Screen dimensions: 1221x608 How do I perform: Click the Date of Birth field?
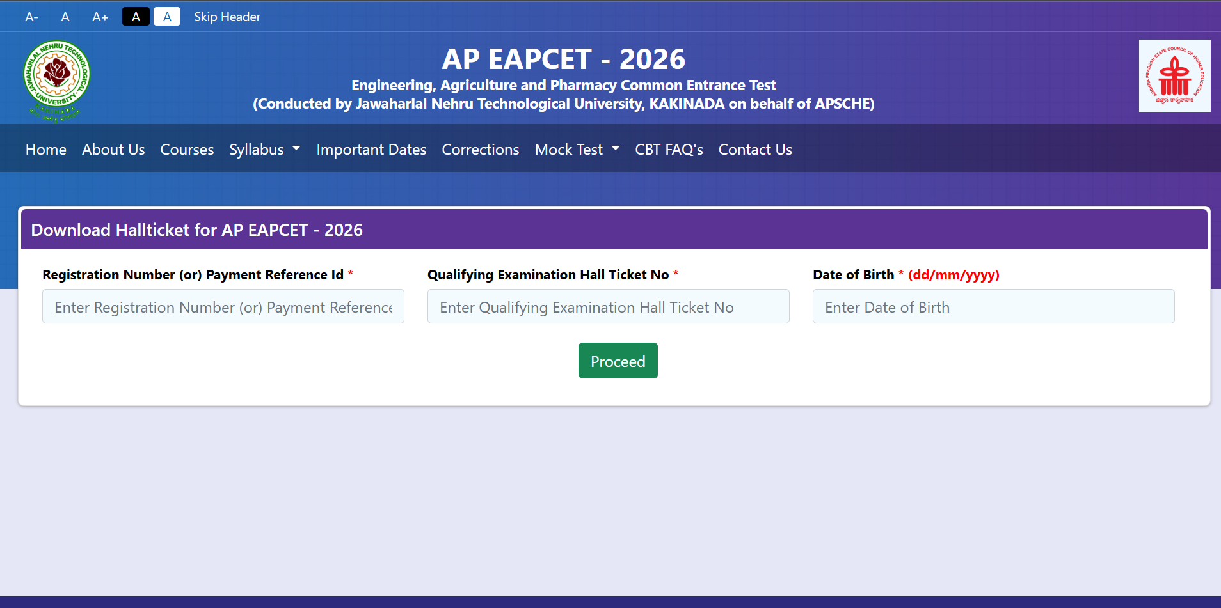[x=993, y=307]
